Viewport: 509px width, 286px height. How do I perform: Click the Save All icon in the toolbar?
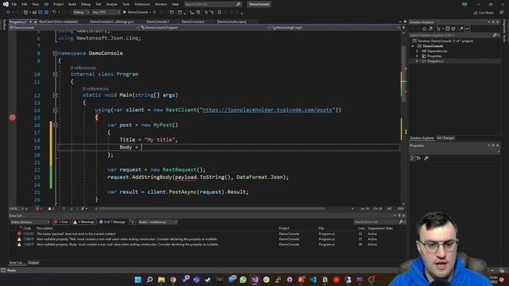coord(46,13)
